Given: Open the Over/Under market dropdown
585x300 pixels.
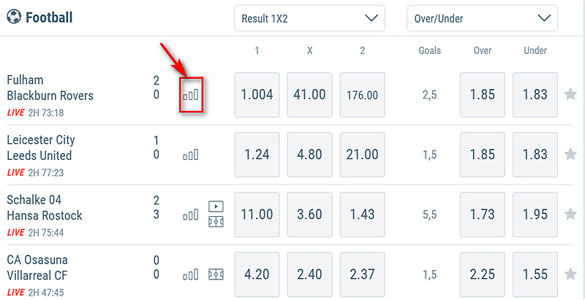Looking at the screenshot, I should click(x=482, y=18).
